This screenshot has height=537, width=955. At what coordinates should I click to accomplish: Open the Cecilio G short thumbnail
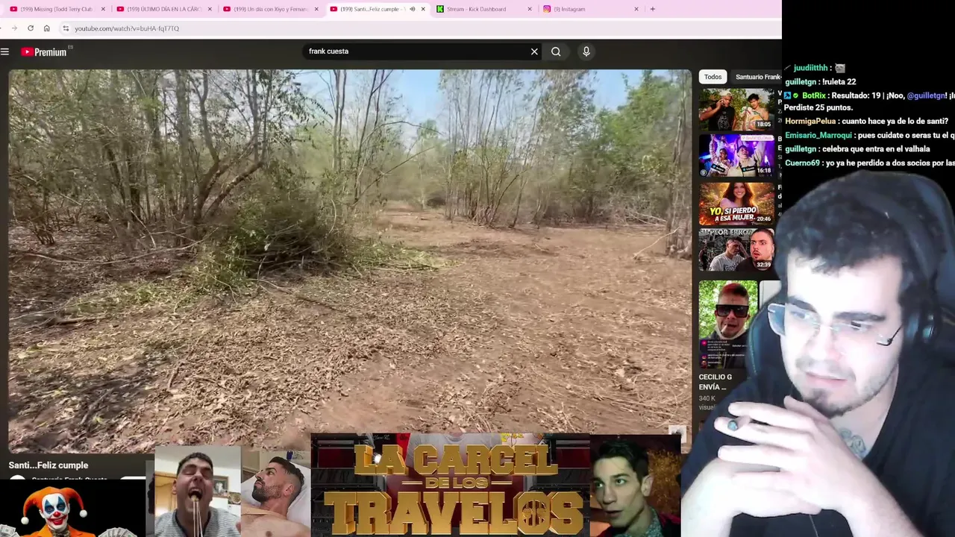728,324
